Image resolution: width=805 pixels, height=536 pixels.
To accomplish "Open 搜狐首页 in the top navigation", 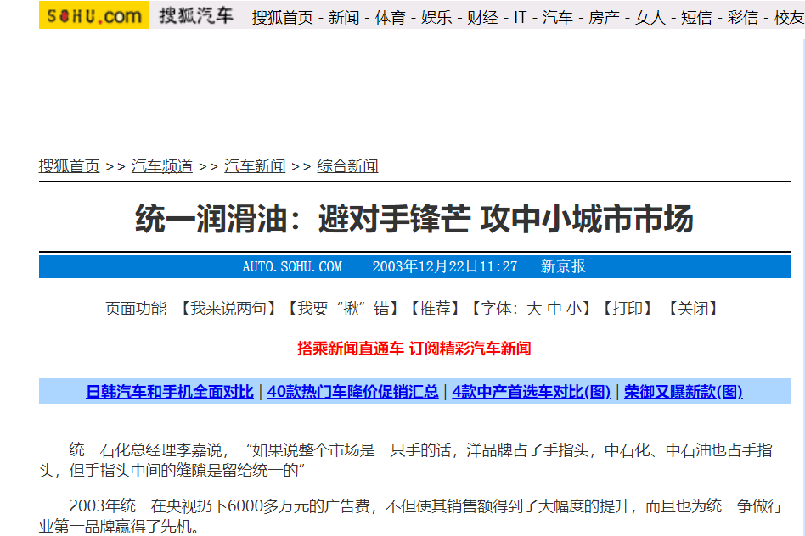I will coord(283,18).
